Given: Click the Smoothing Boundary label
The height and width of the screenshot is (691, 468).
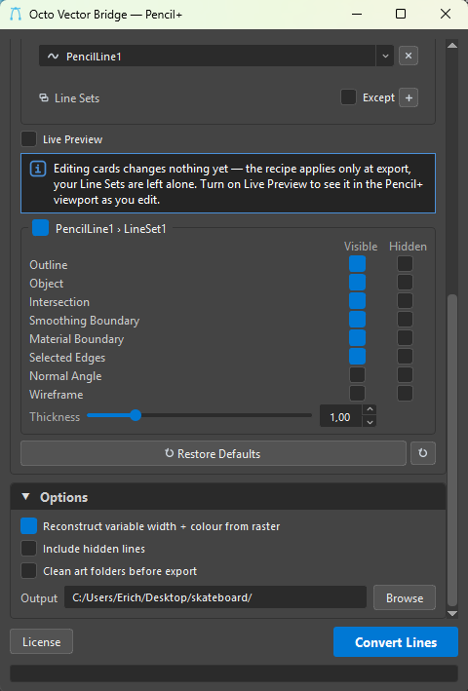Looking at the screenshot, I should pyautogui.click(x=85, y=321).
